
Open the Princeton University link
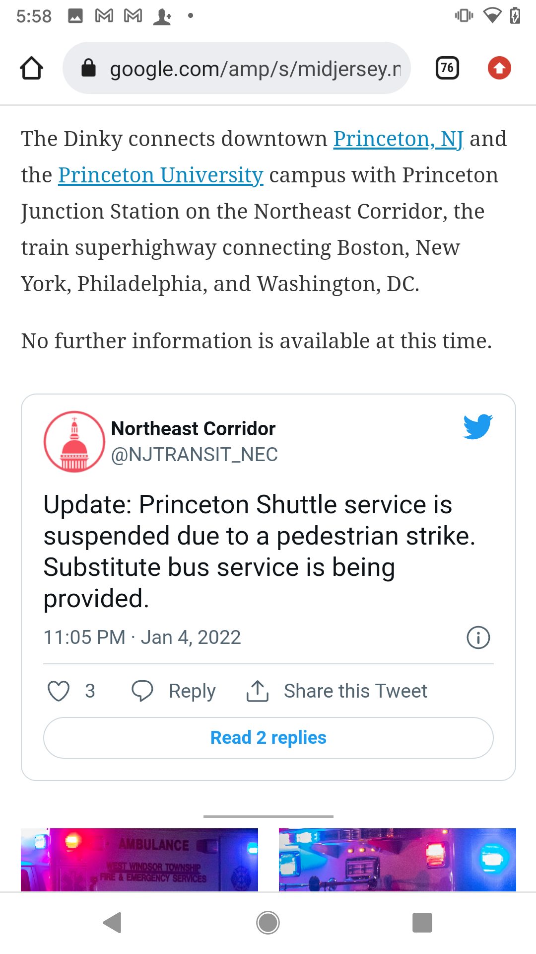click(161, 175)
